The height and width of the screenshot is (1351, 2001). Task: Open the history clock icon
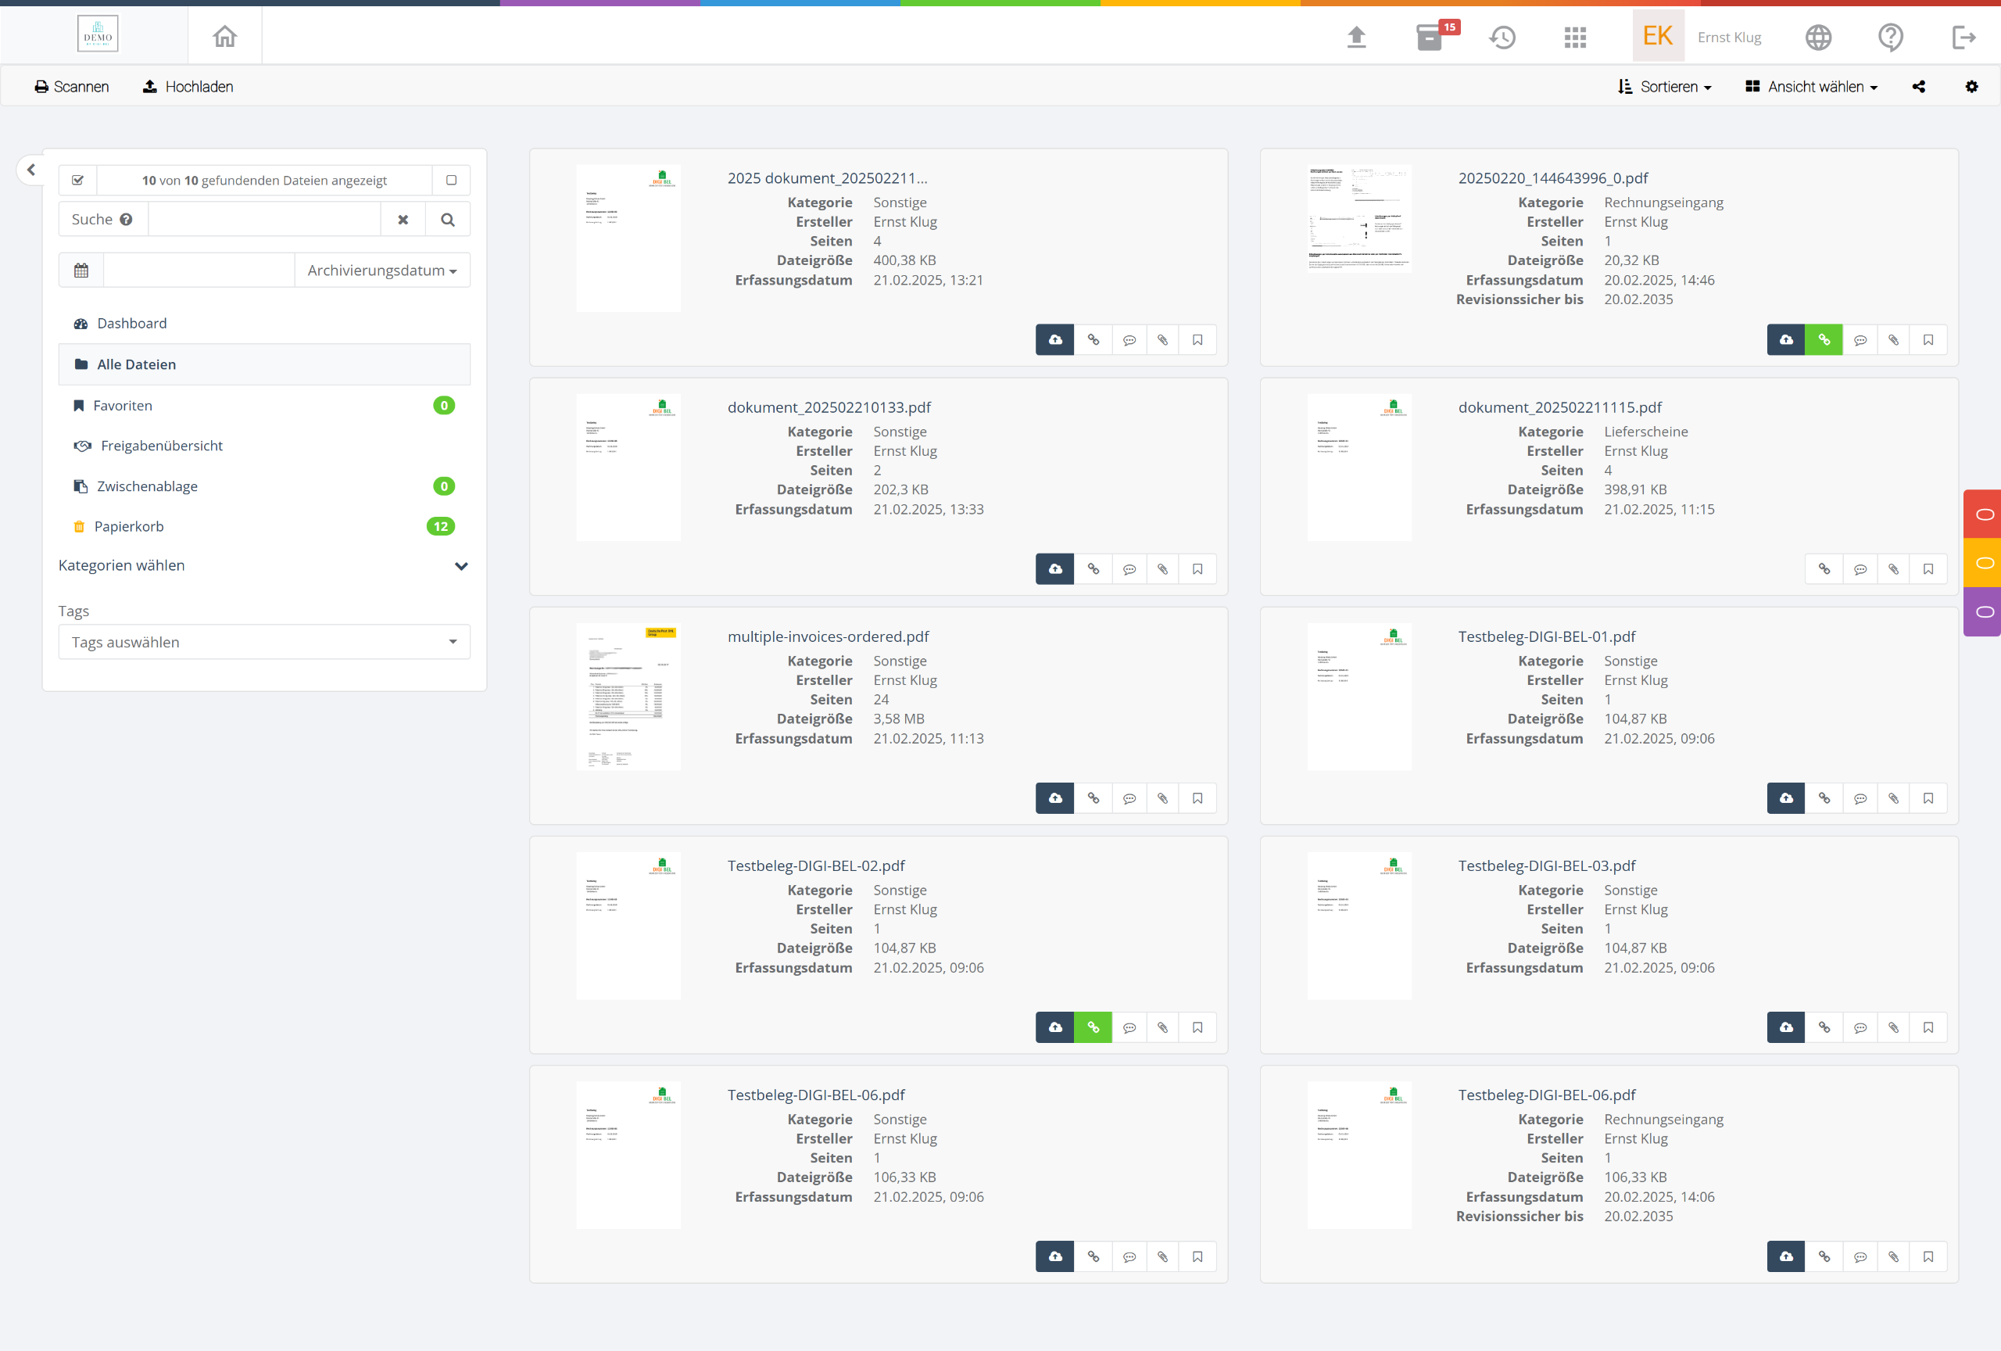coord(1502,37)
